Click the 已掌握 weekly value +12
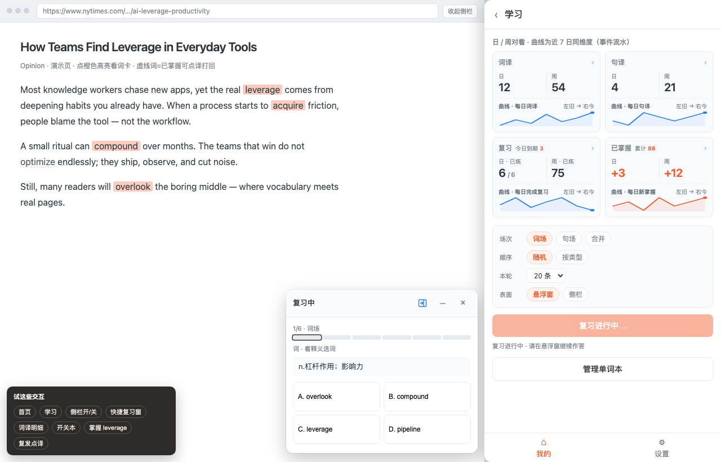This screenshot has height=462, width=721. click(673, 173)
